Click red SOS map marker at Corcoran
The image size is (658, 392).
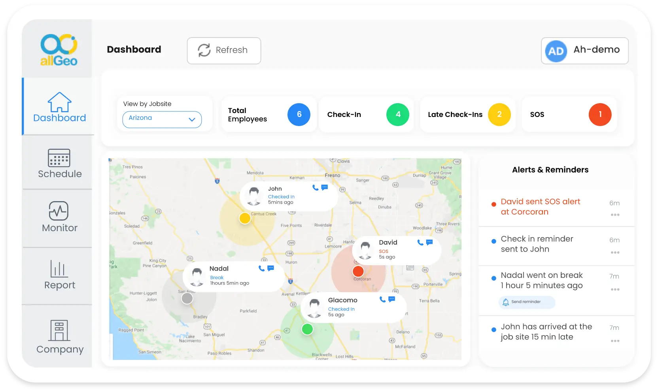click(358, 271)
